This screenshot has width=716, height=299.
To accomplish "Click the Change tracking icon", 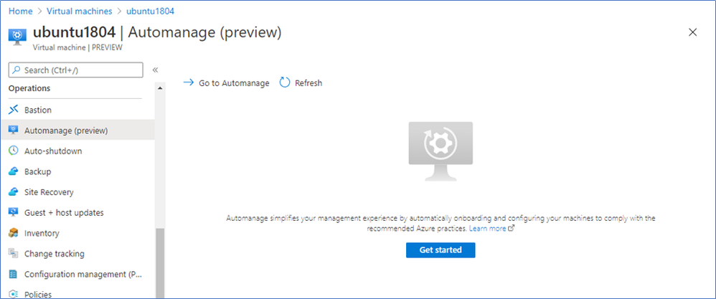I will coord(14,253).
